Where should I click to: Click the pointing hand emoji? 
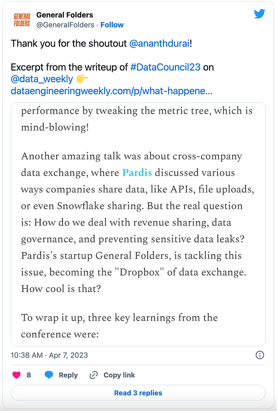click(x=82, y=79)
